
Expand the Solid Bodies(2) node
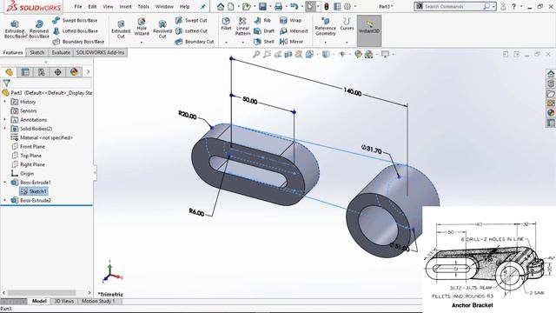click(x=5, y=129)
